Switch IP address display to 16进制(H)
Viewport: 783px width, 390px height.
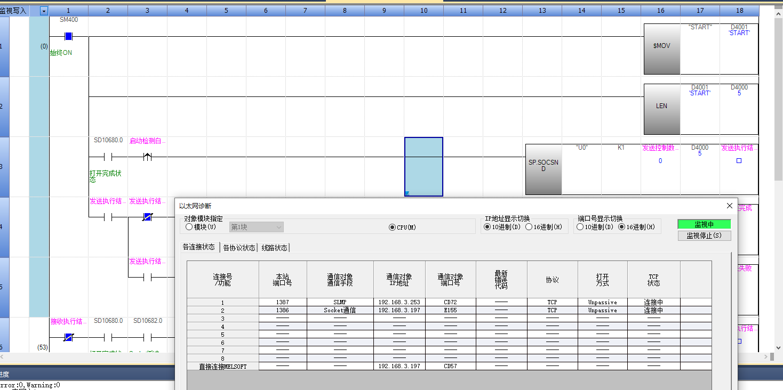[x=529, y=227]
